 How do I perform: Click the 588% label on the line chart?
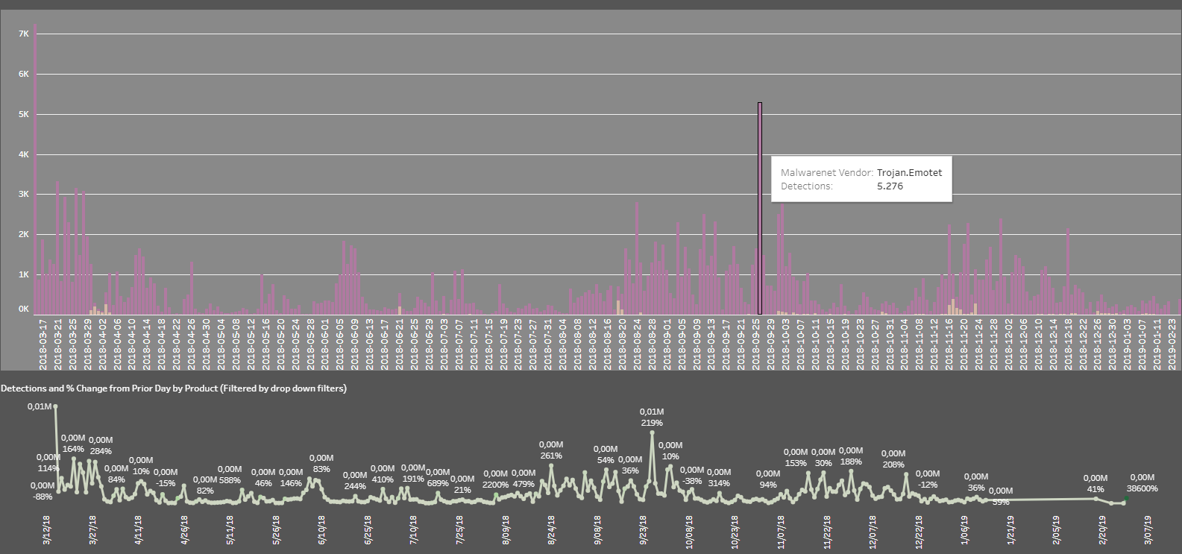(x=230, y=481)
